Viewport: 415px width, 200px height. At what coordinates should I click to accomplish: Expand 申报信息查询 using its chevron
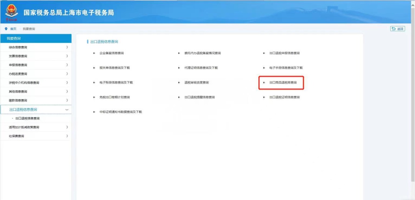(x=67, y=65)
